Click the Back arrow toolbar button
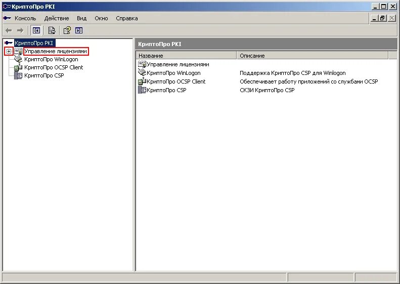Screen dimensions: 400x284 coord(9,31)
